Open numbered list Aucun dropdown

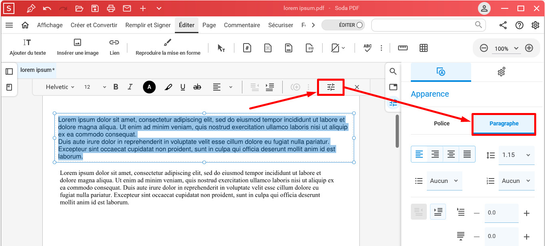[516, 181]
